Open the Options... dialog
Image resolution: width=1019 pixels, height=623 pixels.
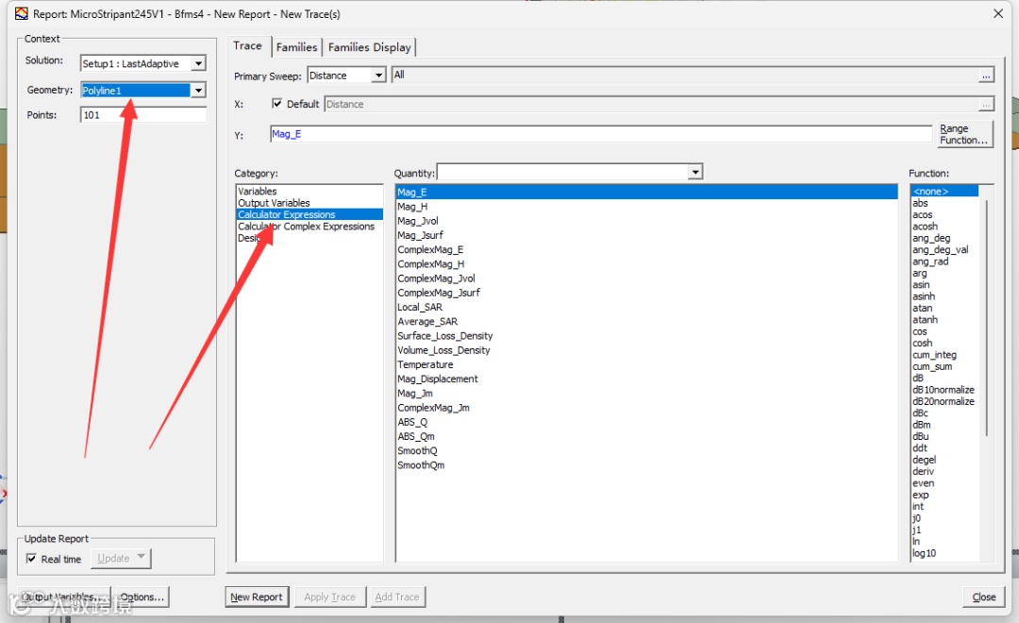tap(142, 597)
